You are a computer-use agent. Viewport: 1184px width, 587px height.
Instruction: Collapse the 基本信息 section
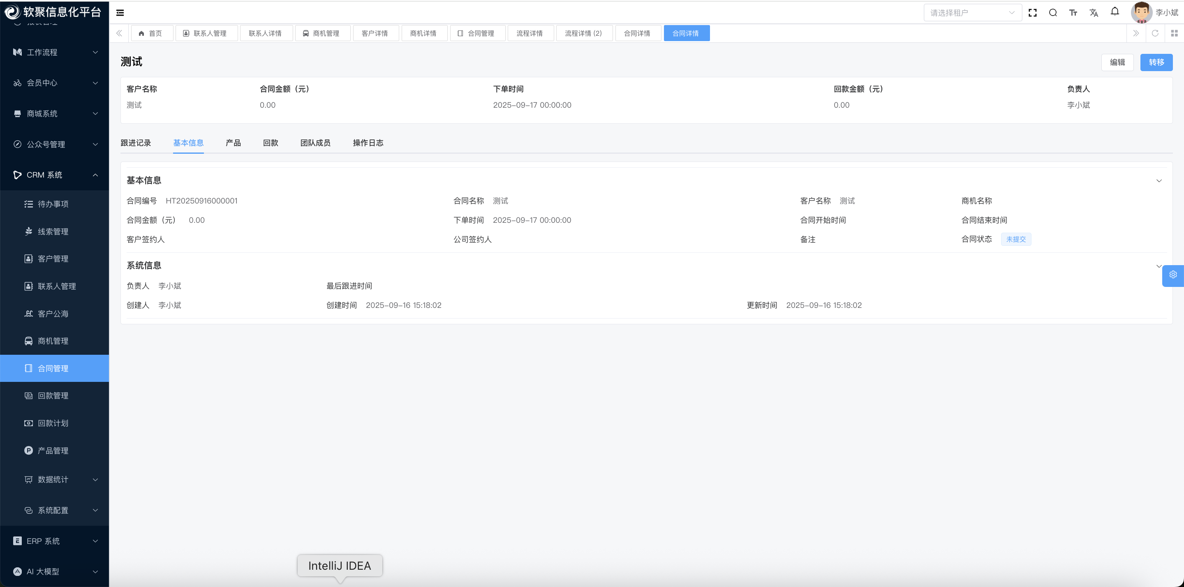(x=1159, y=180)
